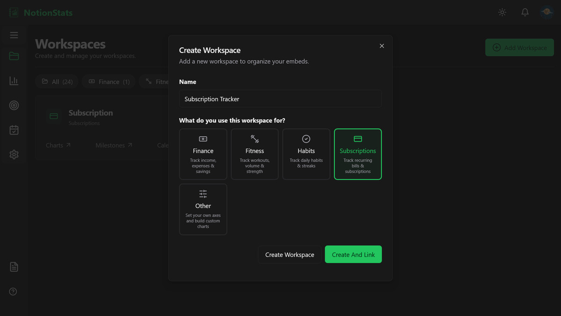561x316 pixels.
Task: Click the NotionStats logo icon
Action: [14, 13]
